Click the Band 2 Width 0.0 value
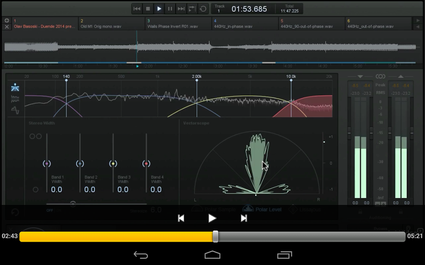The width and height of the screenshot is (425, 265). tap(90, 190)
